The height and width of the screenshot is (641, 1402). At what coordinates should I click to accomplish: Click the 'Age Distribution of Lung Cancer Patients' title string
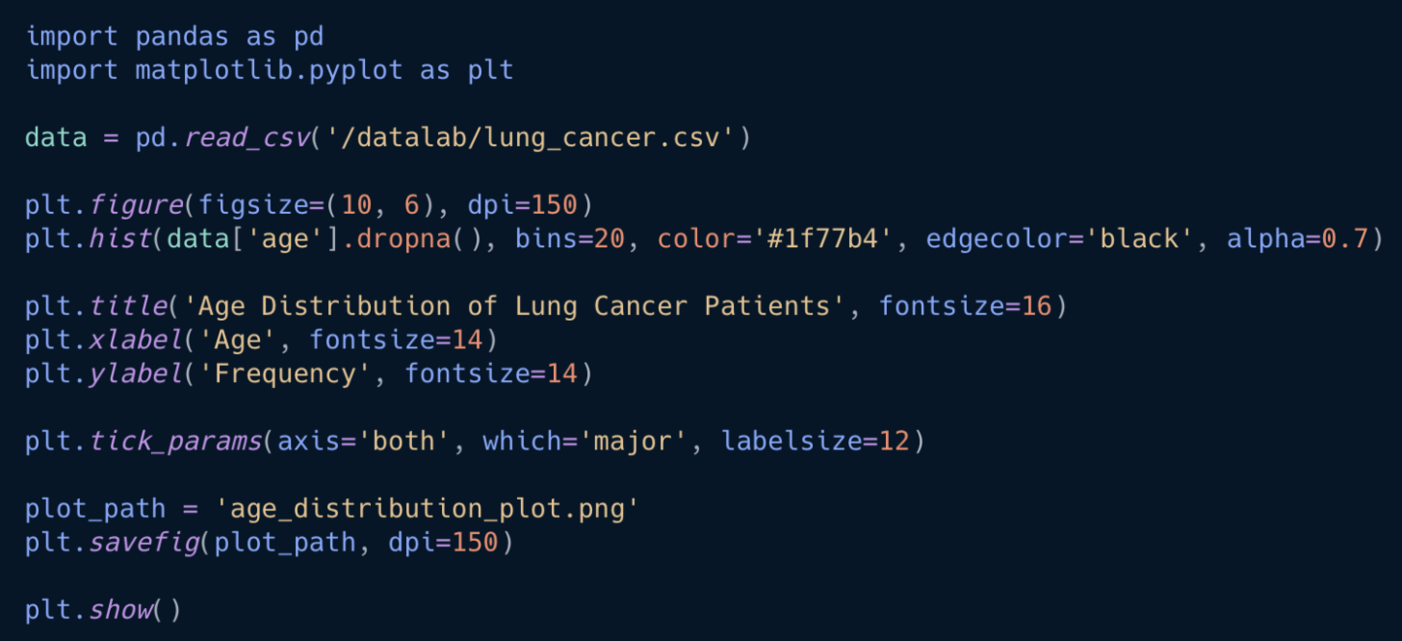click(x=515, y=306)
